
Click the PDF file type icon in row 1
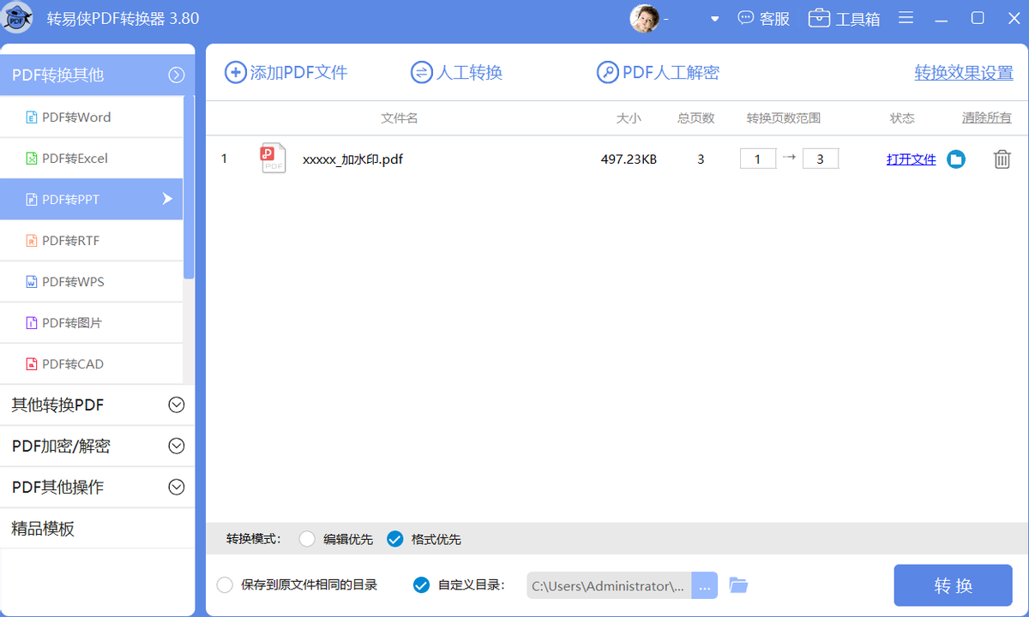273,159
